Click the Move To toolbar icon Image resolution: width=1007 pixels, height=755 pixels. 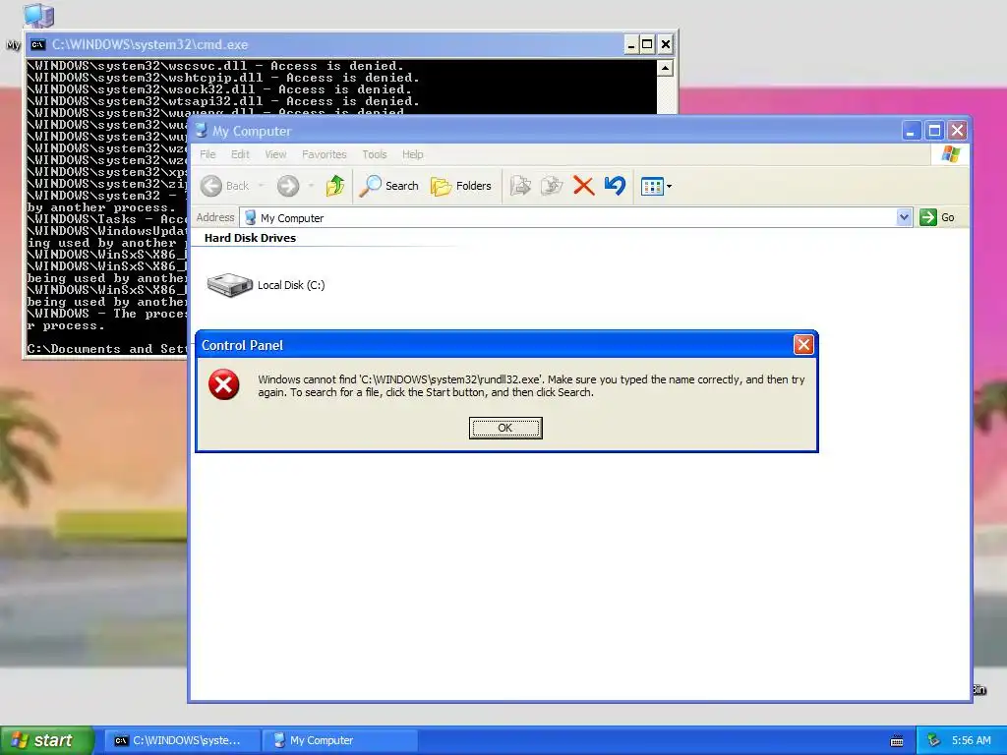pyautogui.click(x=520, y=186)
